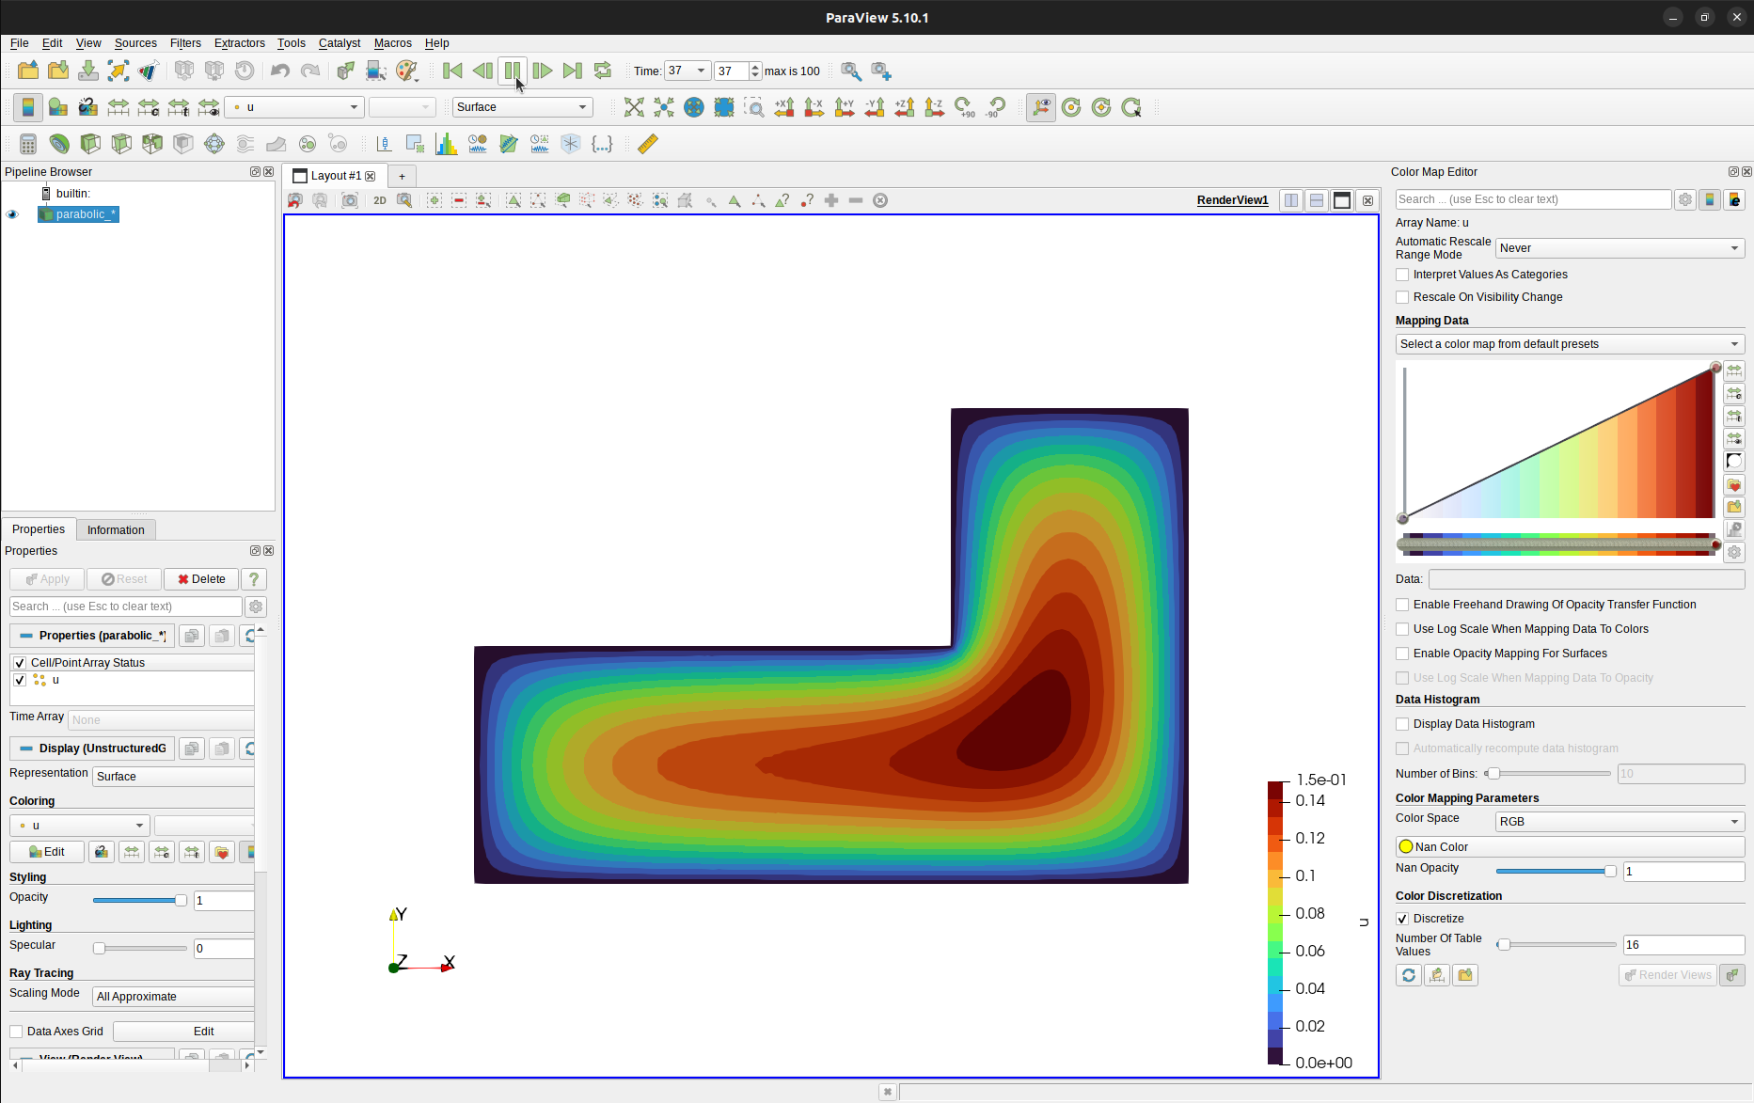Open Scaling Mode All Approximate dropdown
Image resolution: width=1754 pixels, height=1103 pixels.
173,997
